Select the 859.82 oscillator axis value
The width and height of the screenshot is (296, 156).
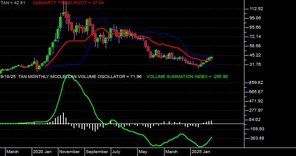256,83
